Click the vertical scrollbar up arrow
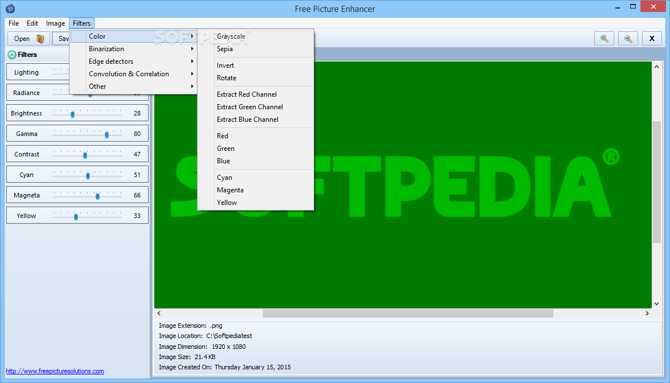The width and height of the screenshot is (670, 383). tap(656, 67)
